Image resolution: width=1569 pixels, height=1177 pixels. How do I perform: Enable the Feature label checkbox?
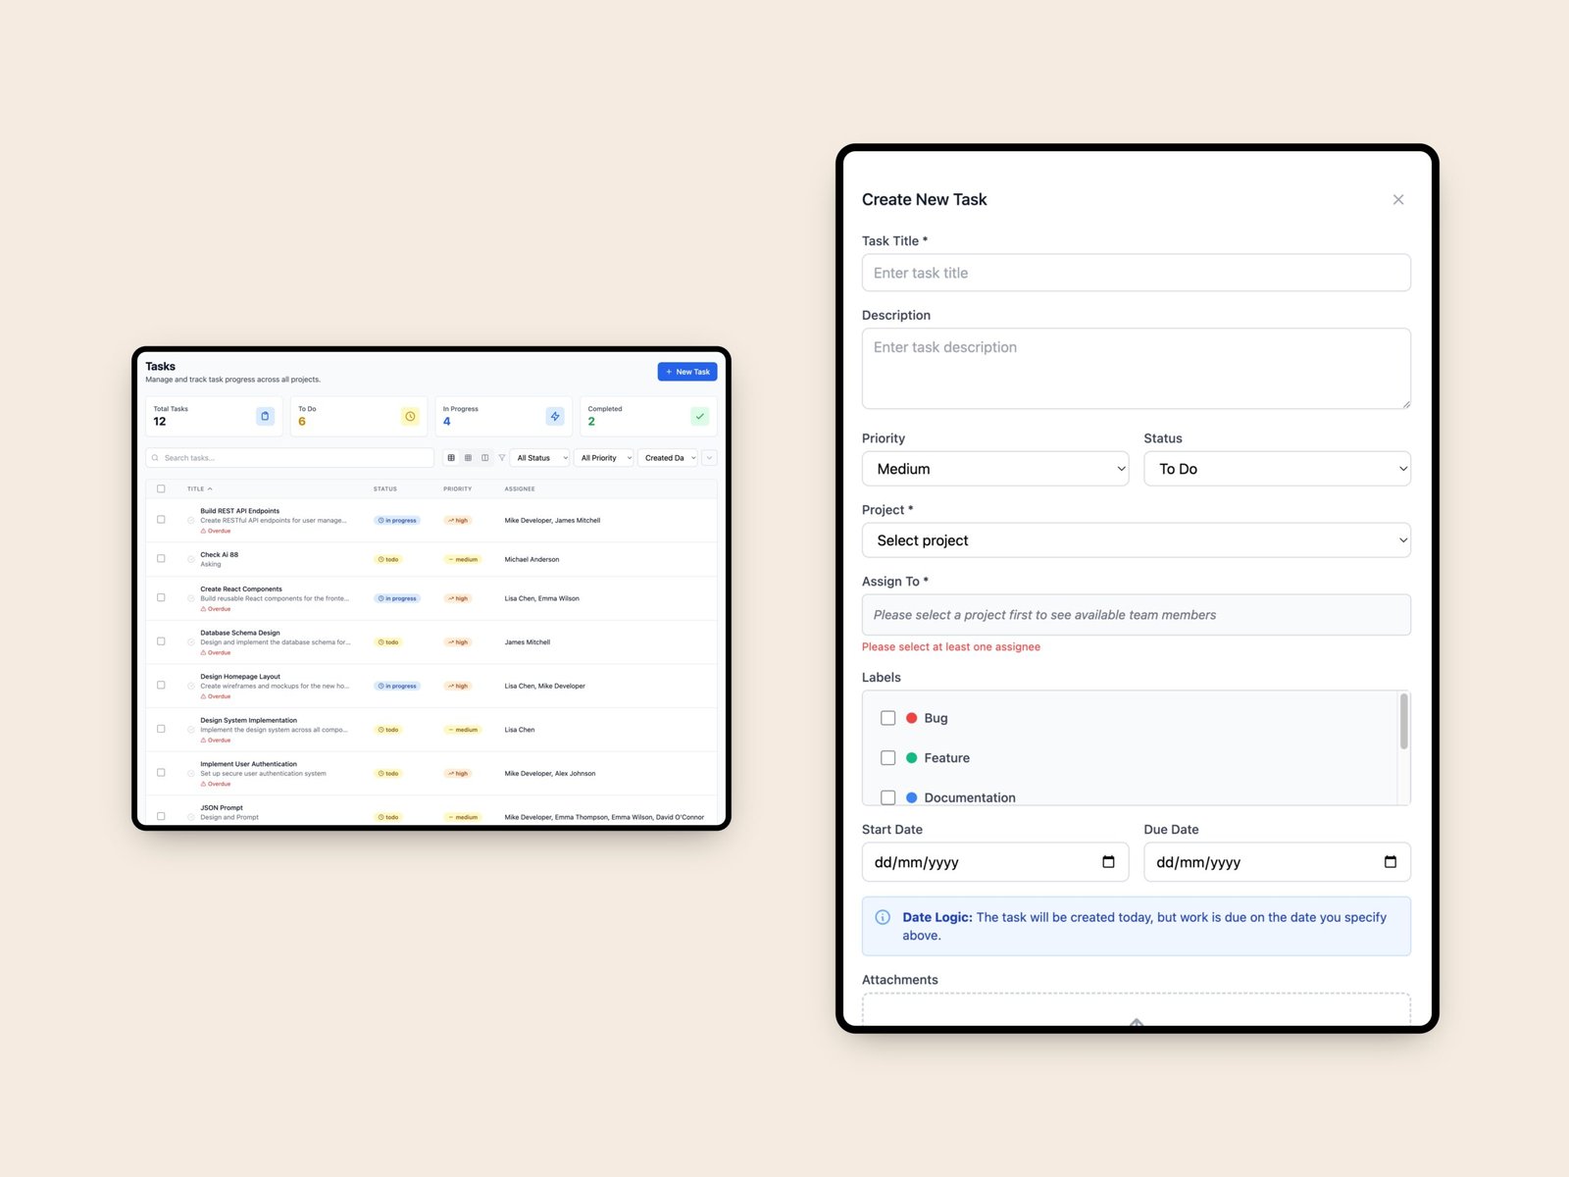(887, 758)
